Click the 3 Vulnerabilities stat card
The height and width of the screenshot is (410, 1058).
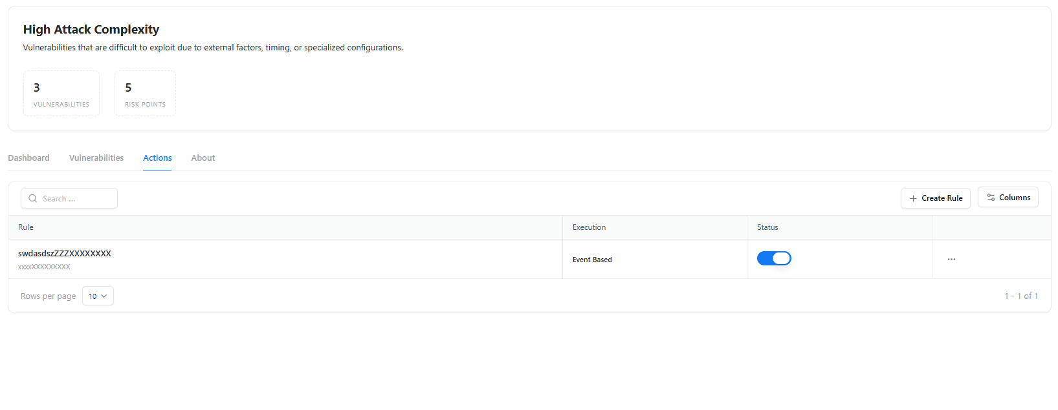pyautogui.click(x=61, y=94)
